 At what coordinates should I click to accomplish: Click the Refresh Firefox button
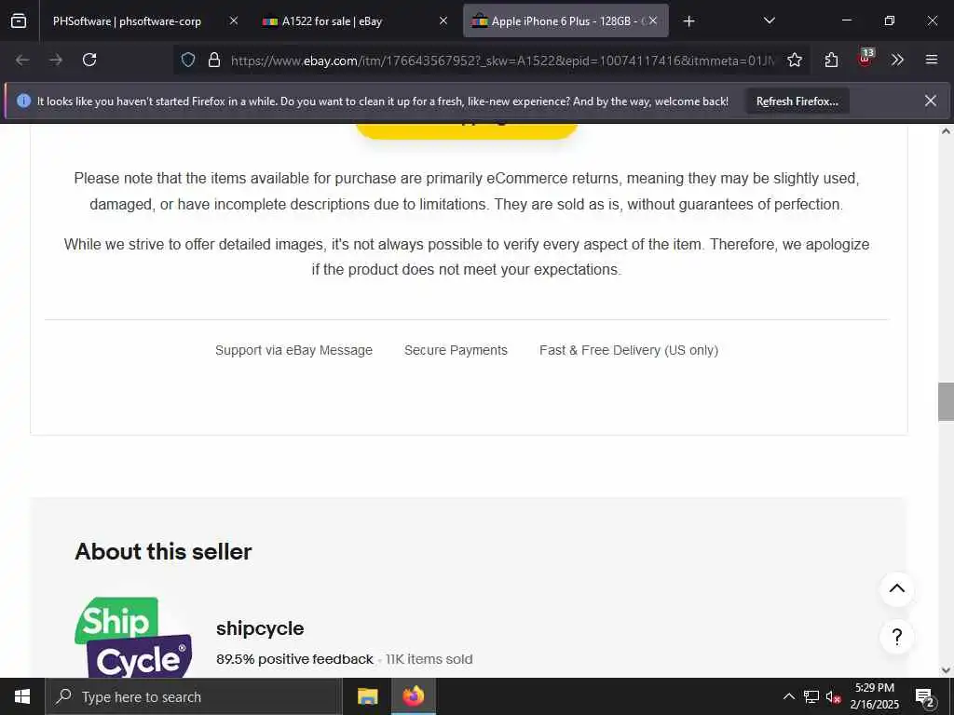coord(797,101)
